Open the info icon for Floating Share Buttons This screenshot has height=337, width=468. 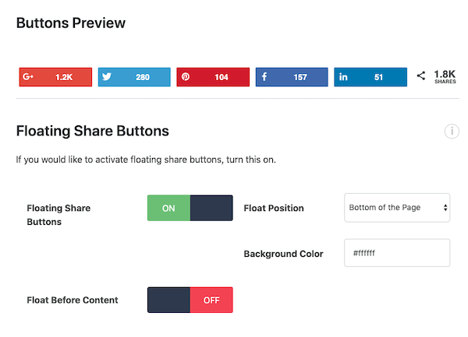click(x=452, y=132)
